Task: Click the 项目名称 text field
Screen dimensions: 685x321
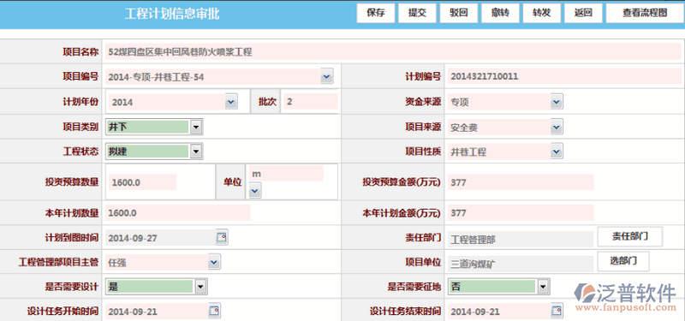Action: click(x=393, y=52)
